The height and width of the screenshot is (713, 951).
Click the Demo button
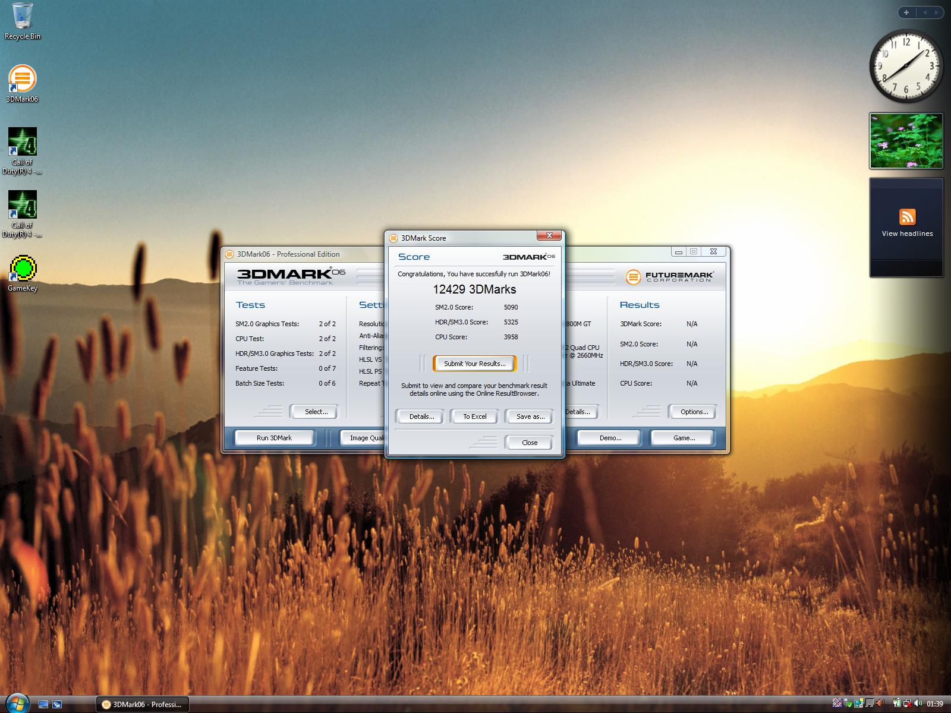[610, 438]
